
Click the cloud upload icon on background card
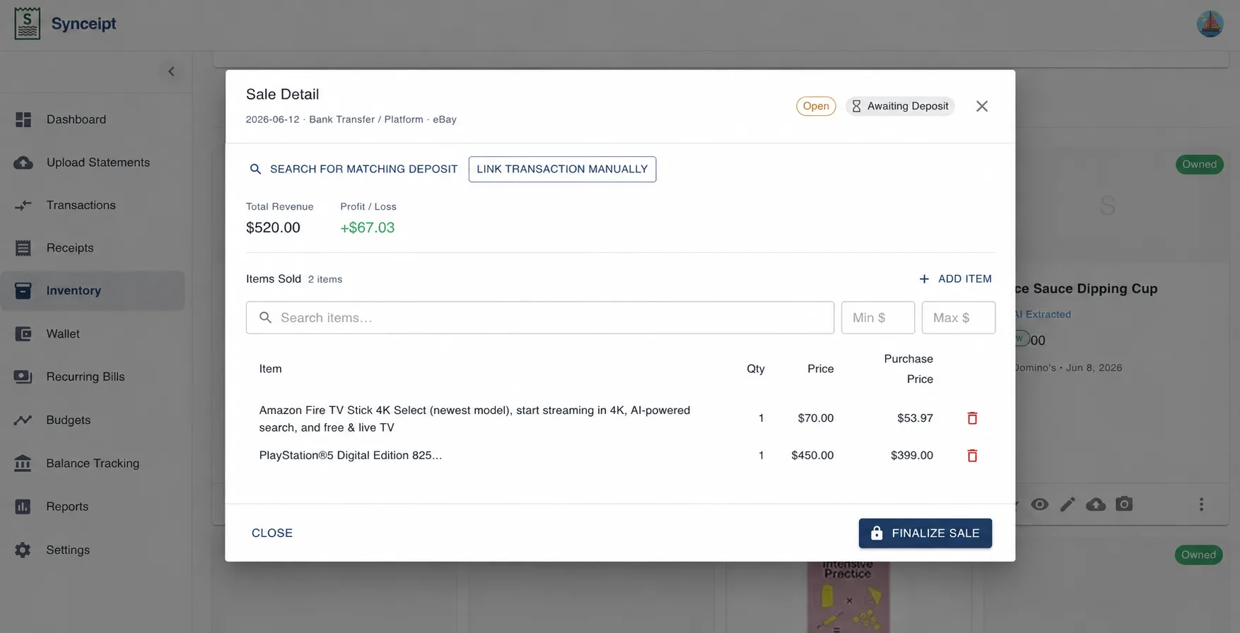pos(1096,504)
